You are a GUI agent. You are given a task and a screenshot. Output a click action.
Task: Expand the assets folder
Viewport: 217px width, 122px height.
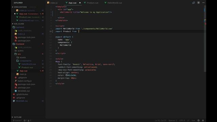[23, 57]
